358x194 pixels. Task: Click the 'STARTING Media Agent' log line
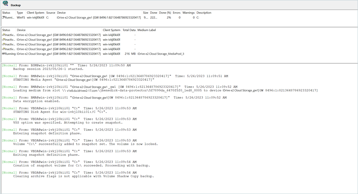pos(83,80)
